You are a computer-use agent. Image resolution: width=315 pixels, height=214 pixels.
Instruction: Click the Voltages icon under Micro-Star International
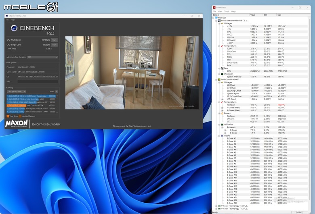[222, 23]
